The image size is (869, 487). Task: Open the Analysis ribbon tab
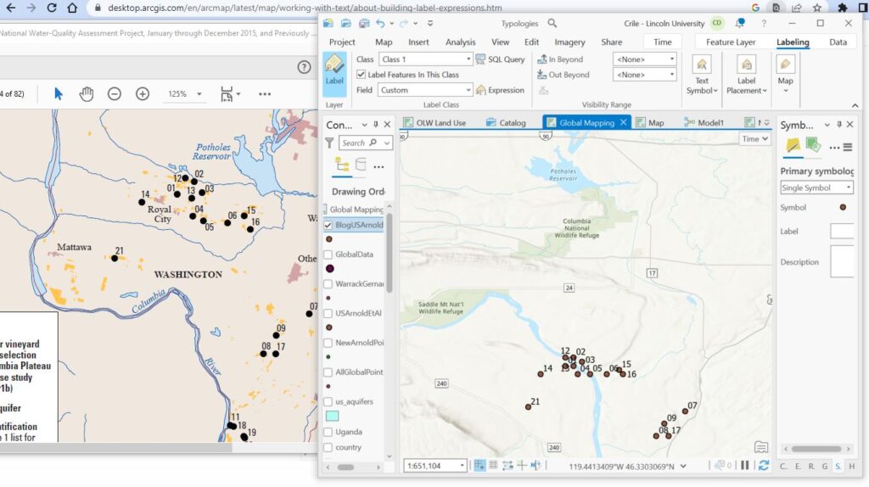click(460, 42)
